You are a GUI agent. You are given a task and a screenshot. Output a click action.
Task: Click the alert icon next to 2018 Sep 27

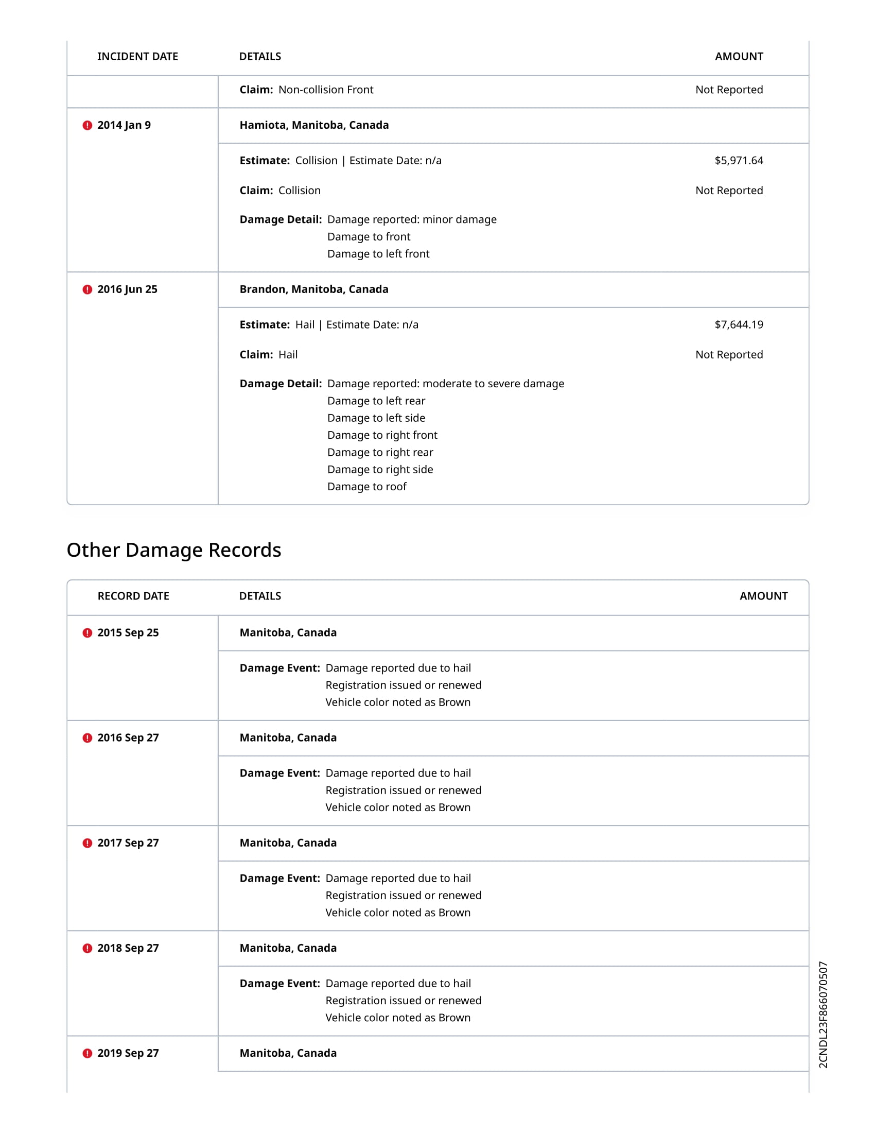point(87,948)
